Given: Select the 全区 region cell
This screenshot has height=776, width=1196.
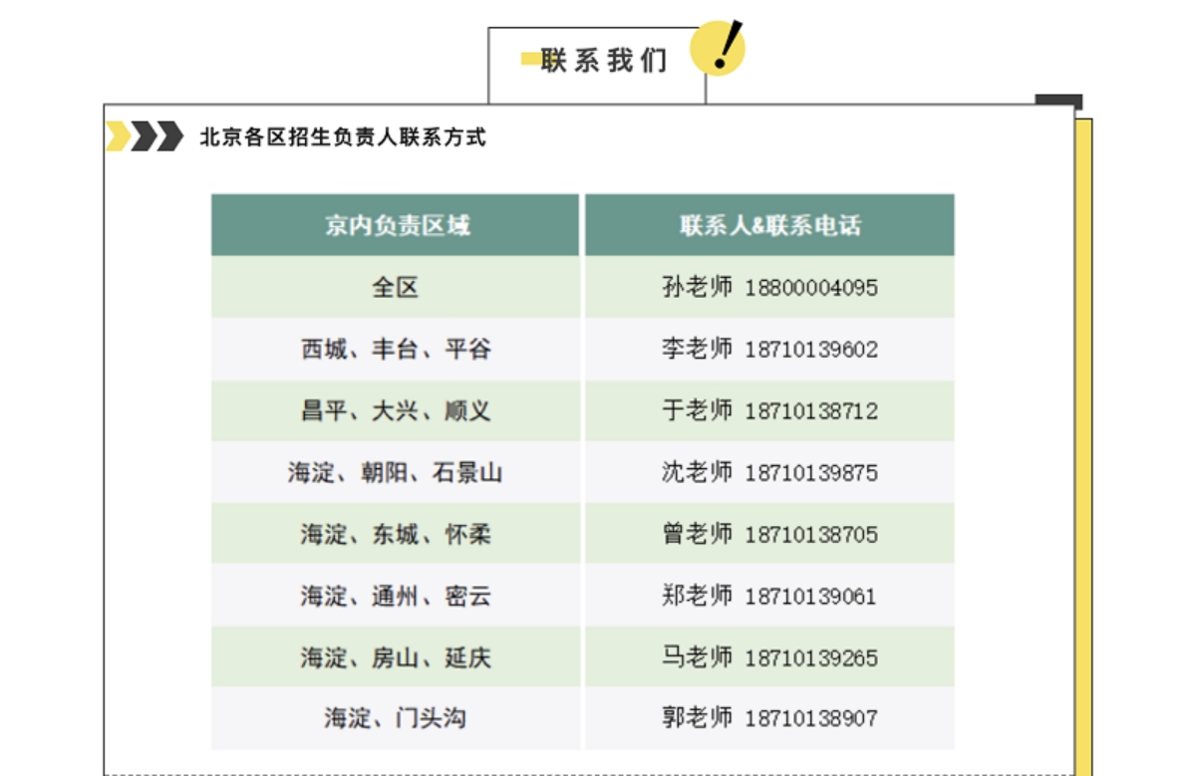Looking at the screenshot, I should (396, 288).
